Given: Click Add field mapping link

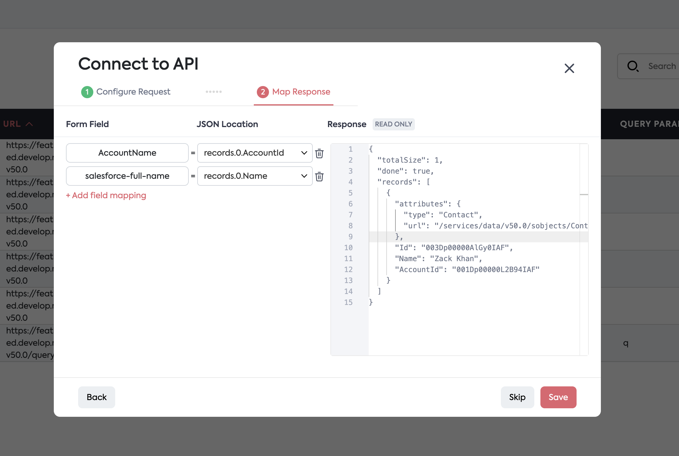Looking at the screenshot, I should 106,195.
